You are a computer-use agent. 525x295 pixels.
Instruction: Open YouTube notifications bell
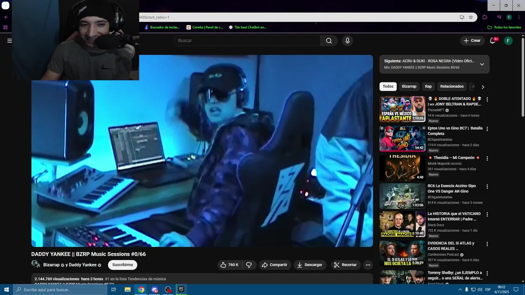(493, 41)
